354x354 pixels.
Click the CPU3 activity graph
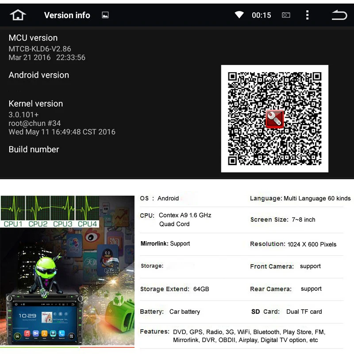(62, 208)
